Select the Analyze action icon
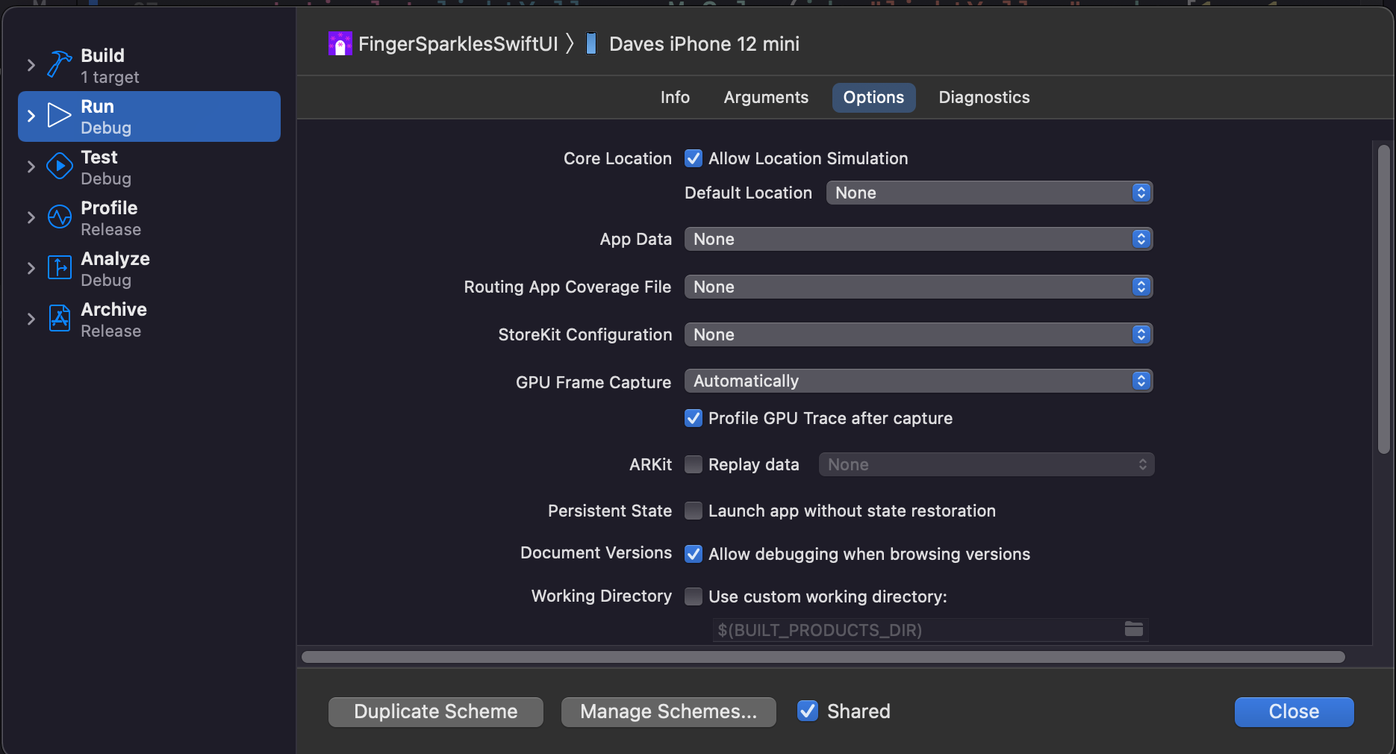The image size is (1396, 754). click(x=59, y=268)
